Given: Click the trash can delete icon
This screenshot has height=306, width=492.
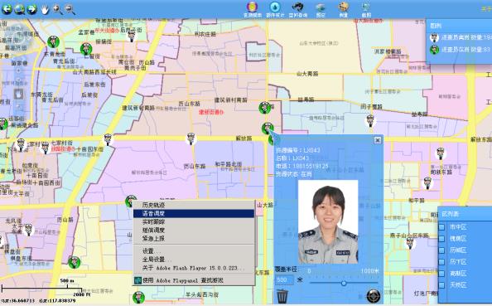Looking at the screenshot, I should pyautogui.click(x=282, y=295).
